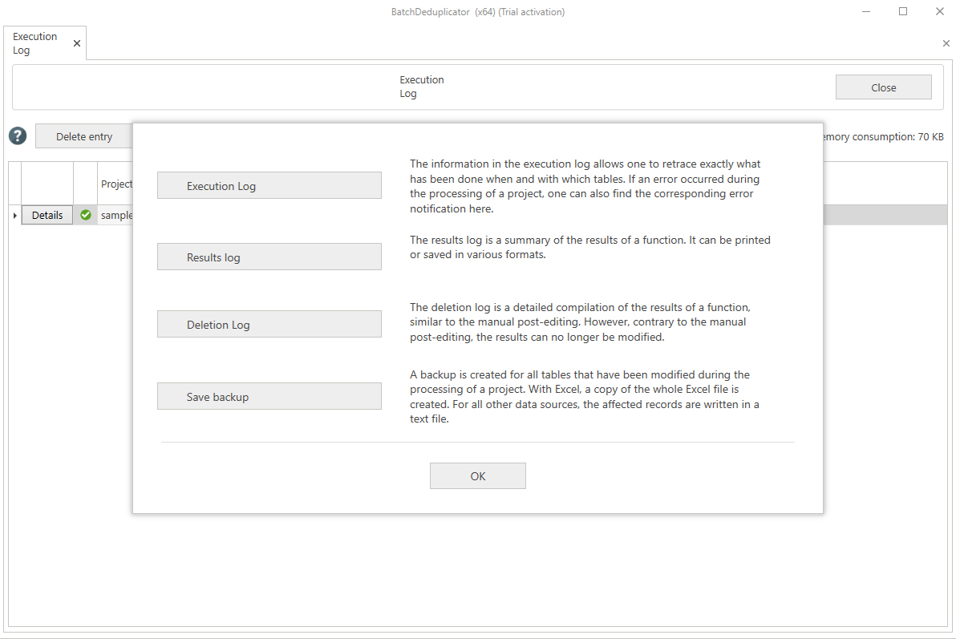Click the memory consumption readout

coord(882,136)
